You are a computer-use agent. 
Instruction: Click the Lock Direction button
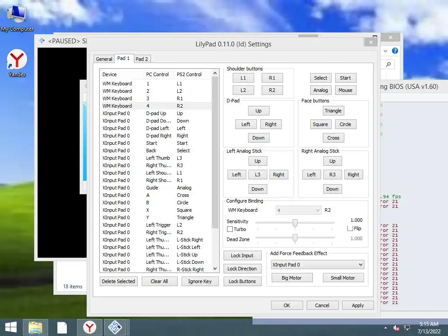242,269
